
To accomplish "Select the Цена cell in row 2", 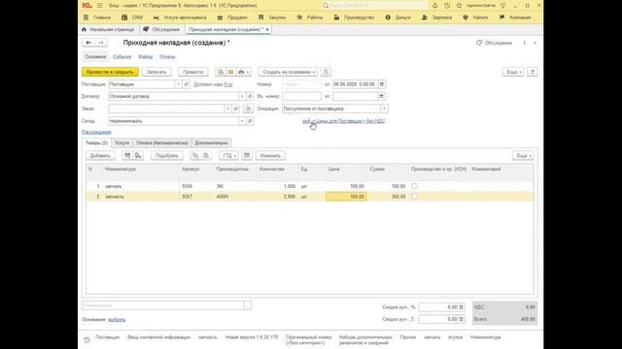I will click(x=346, y=196).
